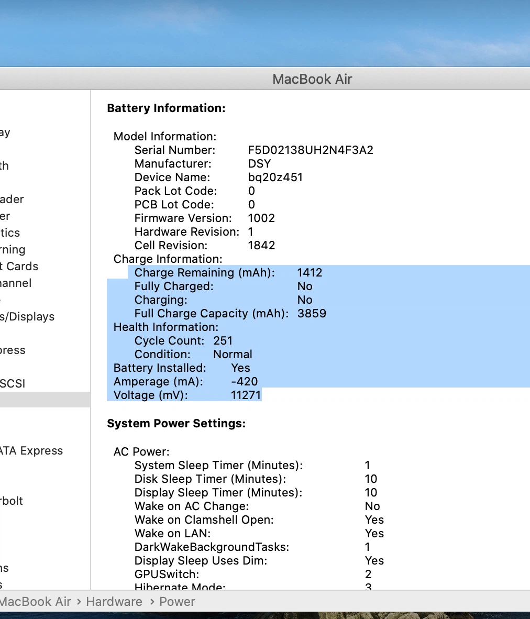Viewport: 530px width, 619px height.
Task: Click the Health Information label
Action: [x=166, y=327]
